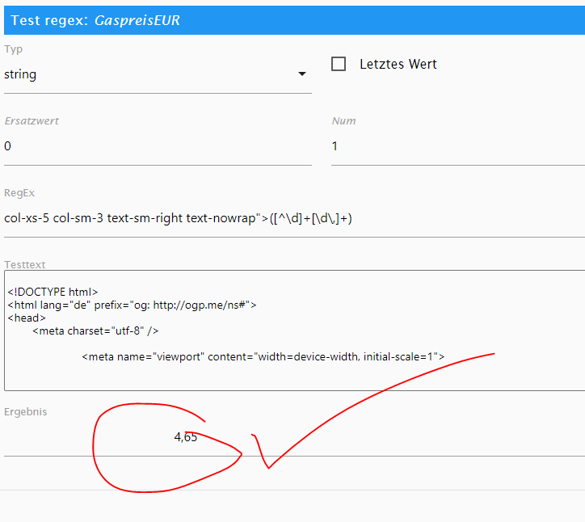
Task: Open the Typ dropdown showing string
Action: [158, 74]
